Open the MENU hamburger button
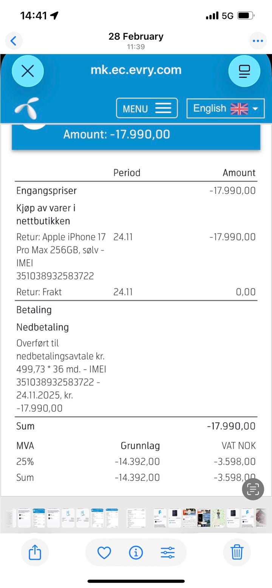The width and height of the screenshot is (272, 588). [x=147, y=108]
